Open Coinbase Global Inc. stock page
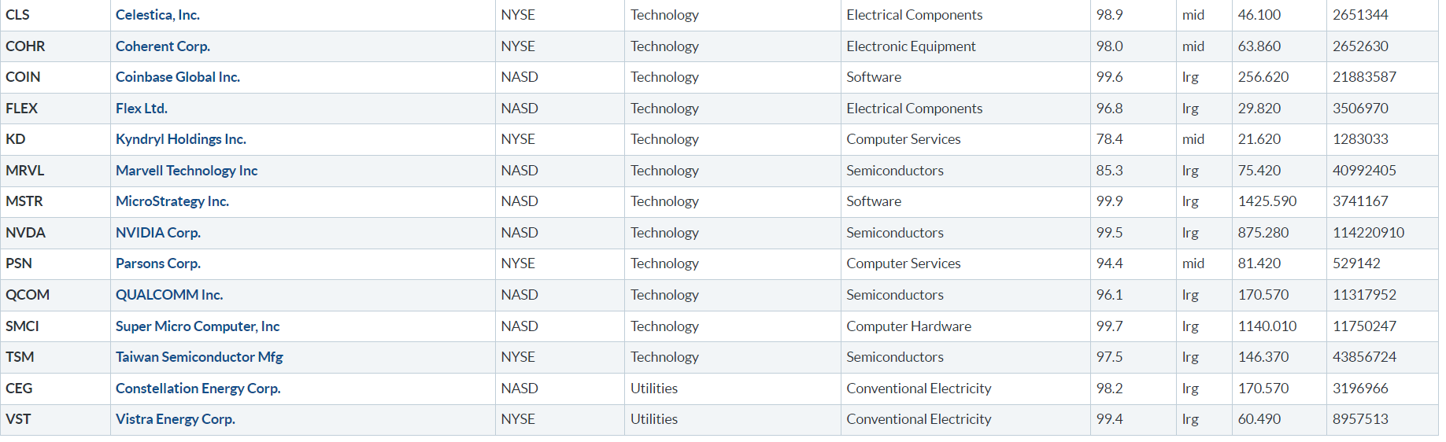This screenshot has width=1446, height=442. (177, 77)
